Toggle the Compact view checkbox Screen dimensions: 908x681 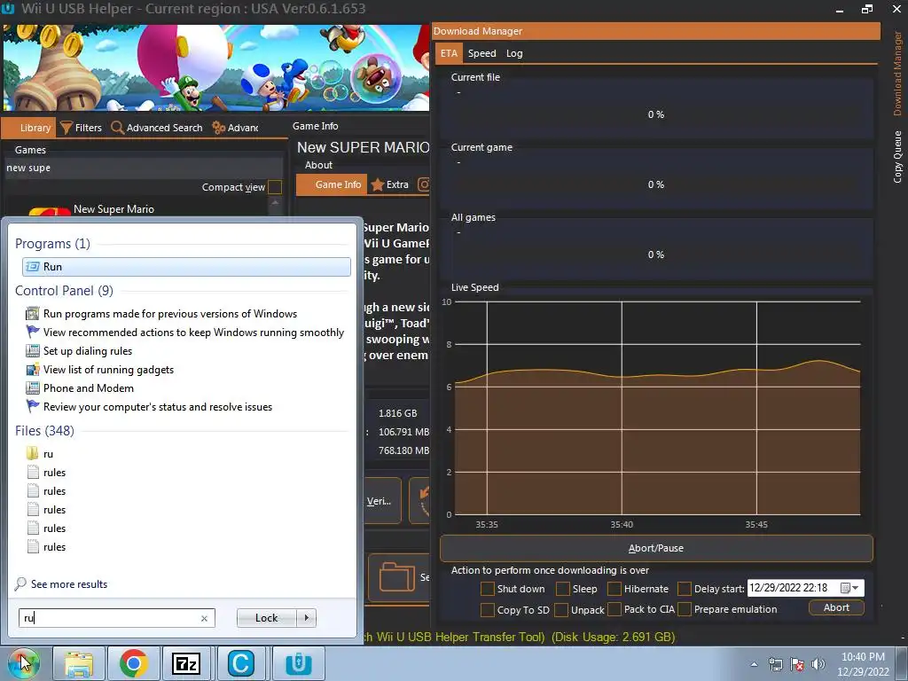pos(275,187)
